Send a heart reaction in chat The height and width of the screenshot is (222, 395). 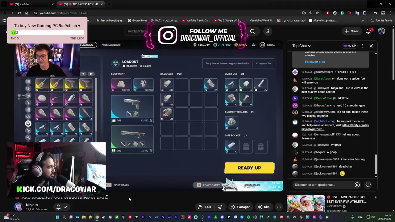pos(368,185)
